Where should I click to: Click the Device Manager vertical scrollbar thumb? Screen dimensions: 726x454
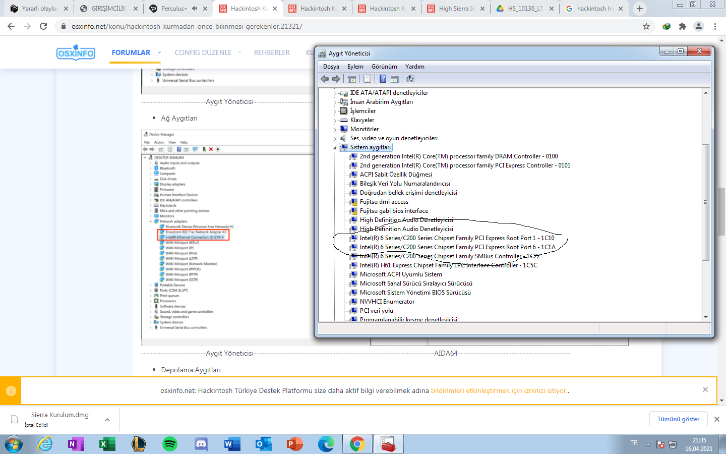pos(705,202)
